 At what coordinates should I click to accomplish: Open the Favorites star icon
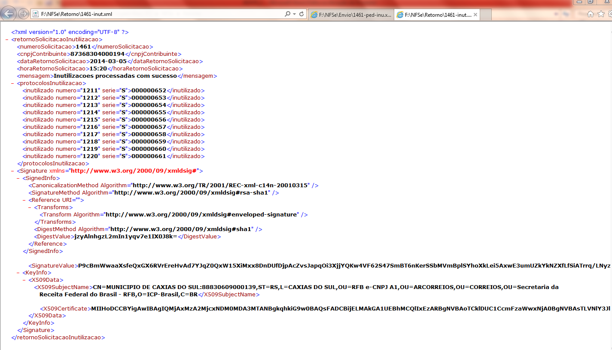(x=601, y=14)
